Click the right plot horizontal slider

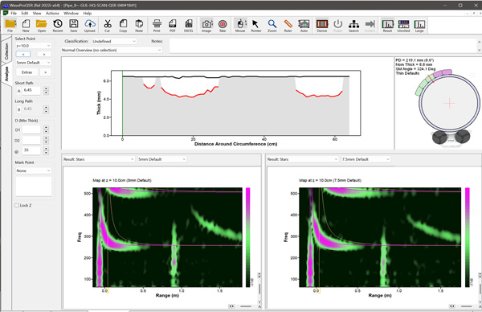[x=466, y=306]
